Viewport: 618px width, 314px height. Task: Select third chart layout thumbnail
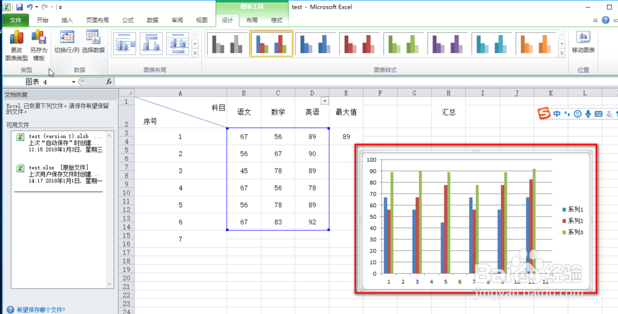tap(178, 43)
